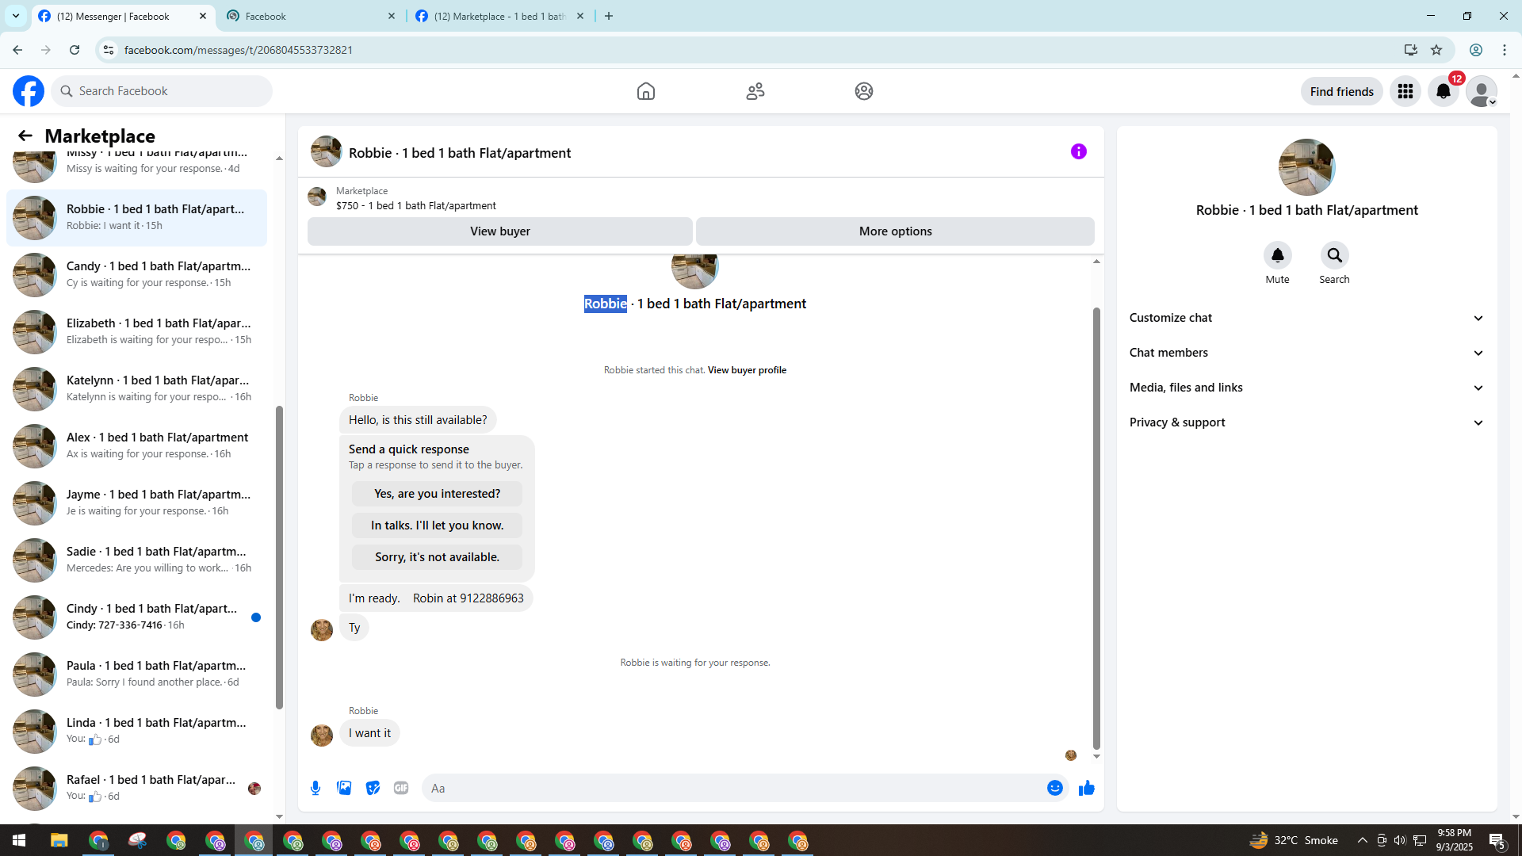
Task: Choose a GIF from the GIF icon
Action: click(x=401, y=788)
